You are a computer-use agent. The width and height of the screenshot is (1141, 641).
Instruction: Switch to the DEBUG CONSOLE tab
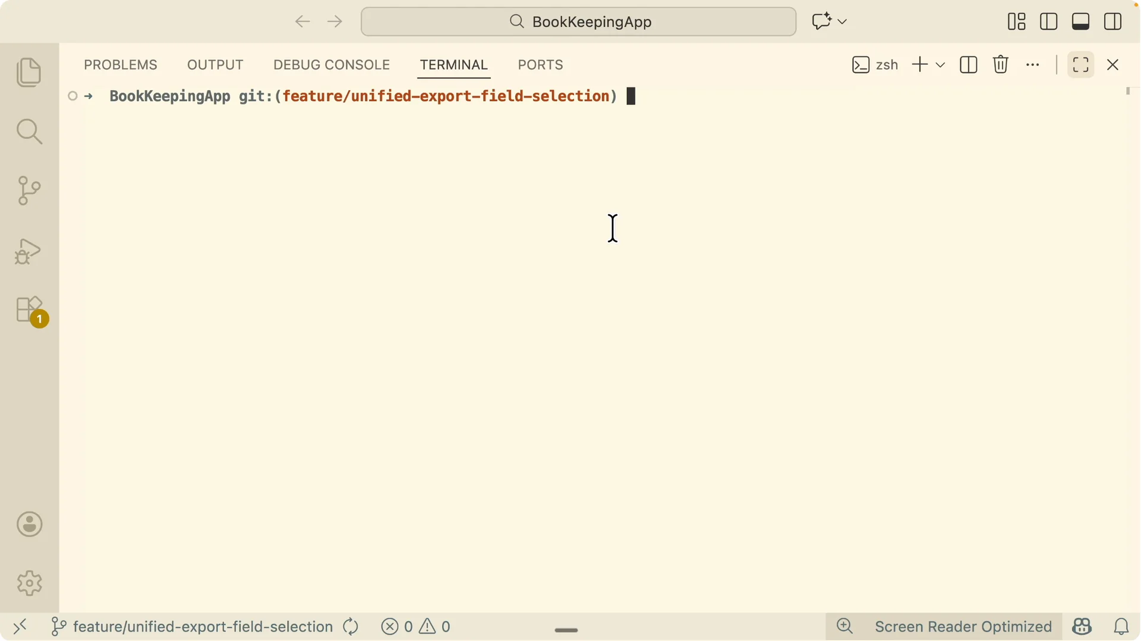[x=332, y=65]
